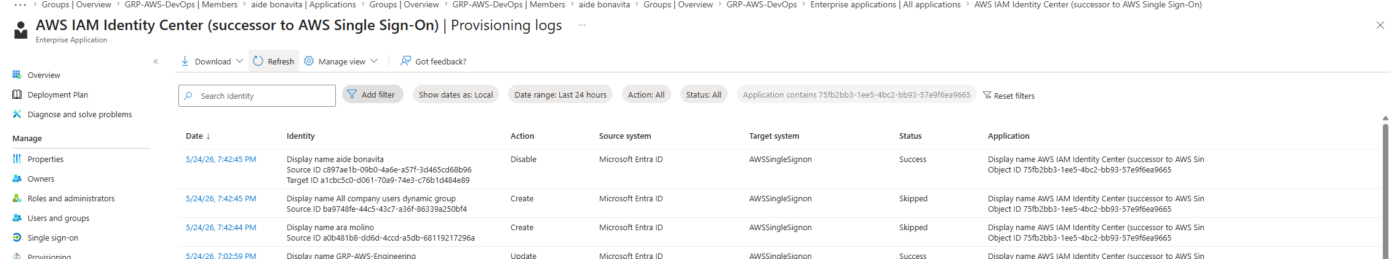Viewport: 1397px width, 259px height.
Task: Click the Status column header
Action: point(910,136)
